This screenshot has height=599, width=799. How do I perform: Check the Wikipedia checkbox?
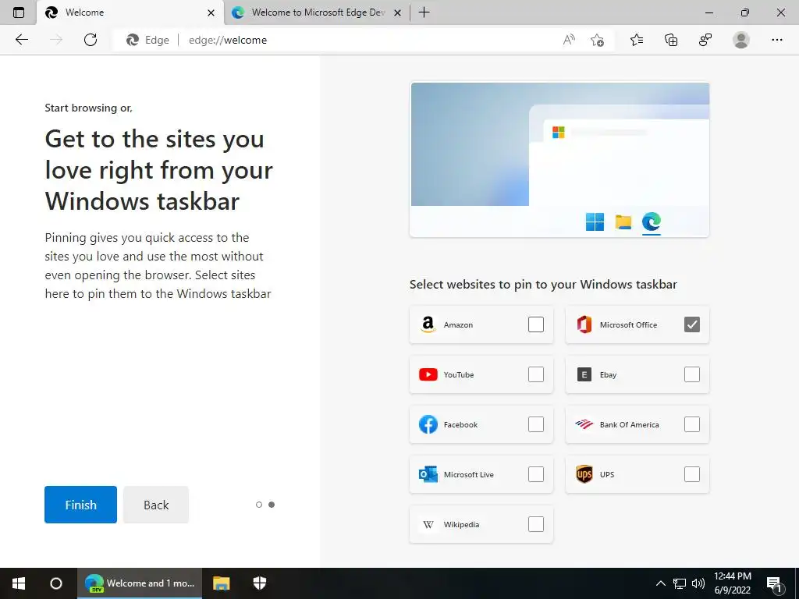(x=536, y=524)
